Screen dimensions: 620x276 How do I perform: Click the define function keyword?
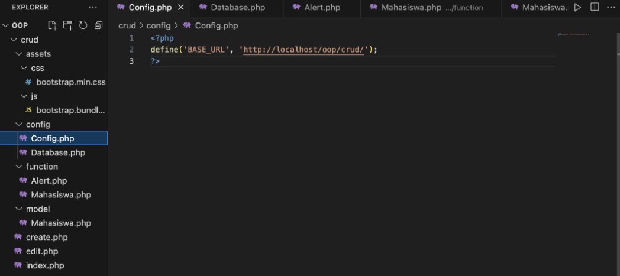[x=165, y=50]
